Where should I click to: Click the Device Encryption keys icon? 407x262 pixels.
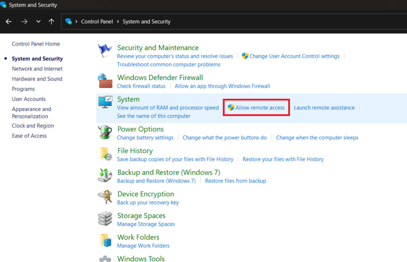[x=105, y=197]
